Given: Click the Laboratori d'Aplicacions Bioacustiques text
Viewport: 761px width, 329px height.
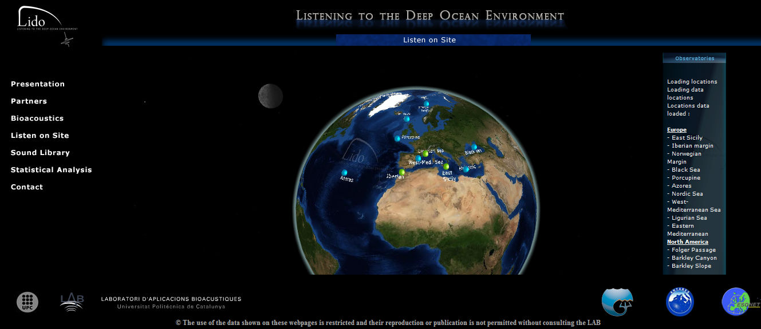Looking at the screenshot, I should pyautogui.click(x=171, y=299).
